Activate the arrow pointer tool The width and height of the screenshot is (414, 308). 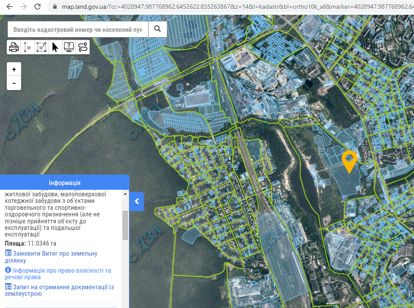click(55, 47)
